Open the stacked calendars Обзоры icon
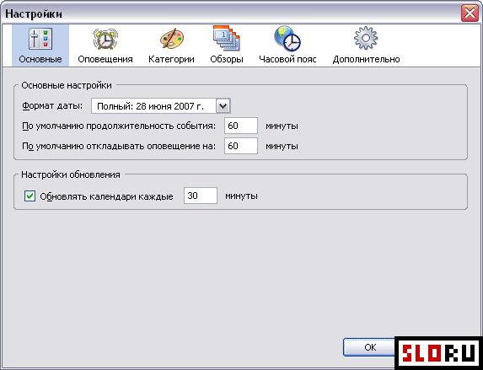Viewport: 483px width, 370px height. (227, 38)
